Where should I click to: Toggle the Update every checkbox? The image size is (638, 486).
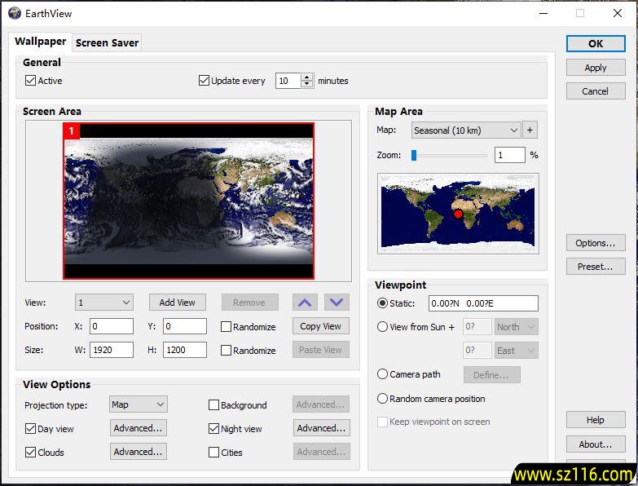[204, 80]
